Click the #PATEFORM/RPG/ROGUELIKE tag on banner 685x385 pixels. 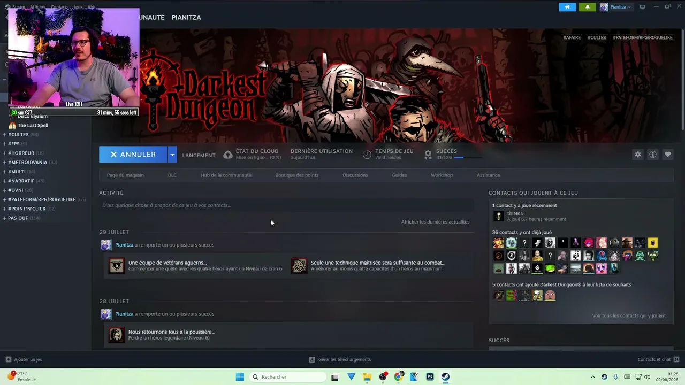point(643,38)
